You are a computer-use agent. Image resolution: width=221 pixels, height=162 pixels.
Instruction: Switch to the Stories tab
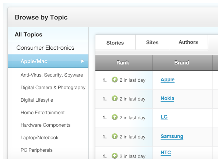pyautogui.click(x=115, y=43)
